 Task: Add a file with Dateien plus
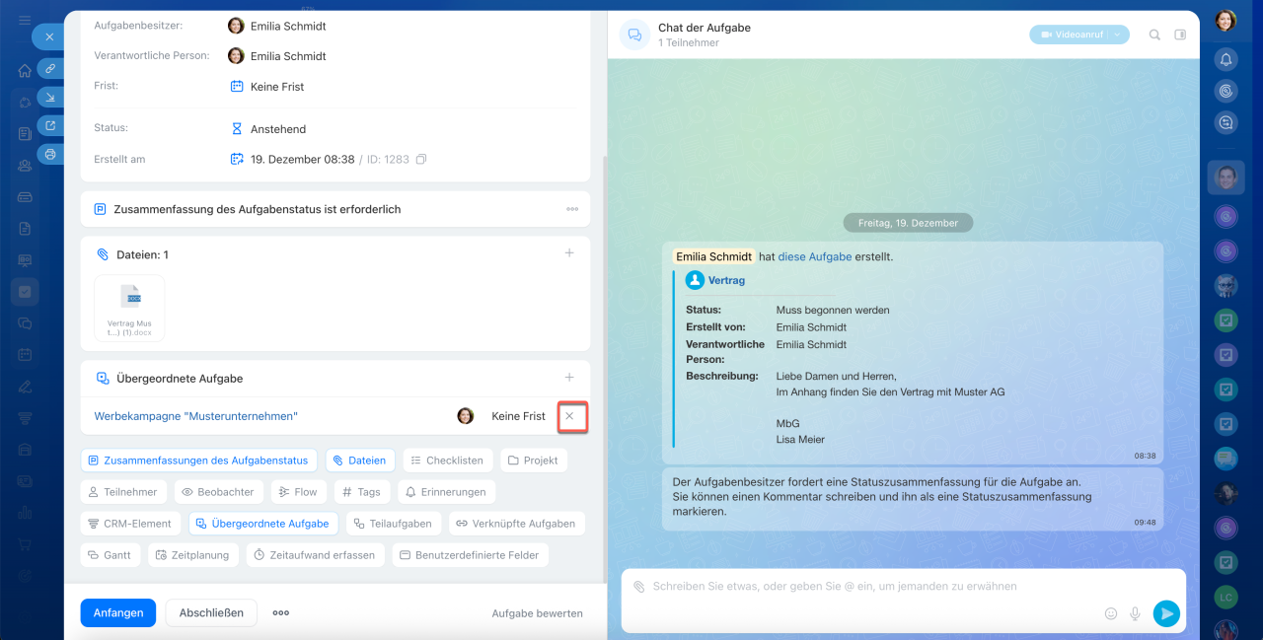[x=569, y=253]
